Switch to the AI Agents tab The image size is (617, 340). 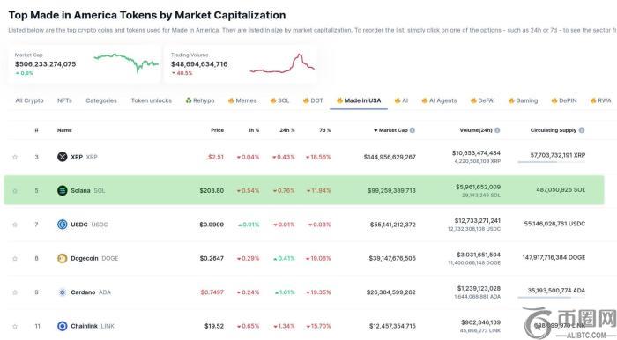tap(439, 100)
